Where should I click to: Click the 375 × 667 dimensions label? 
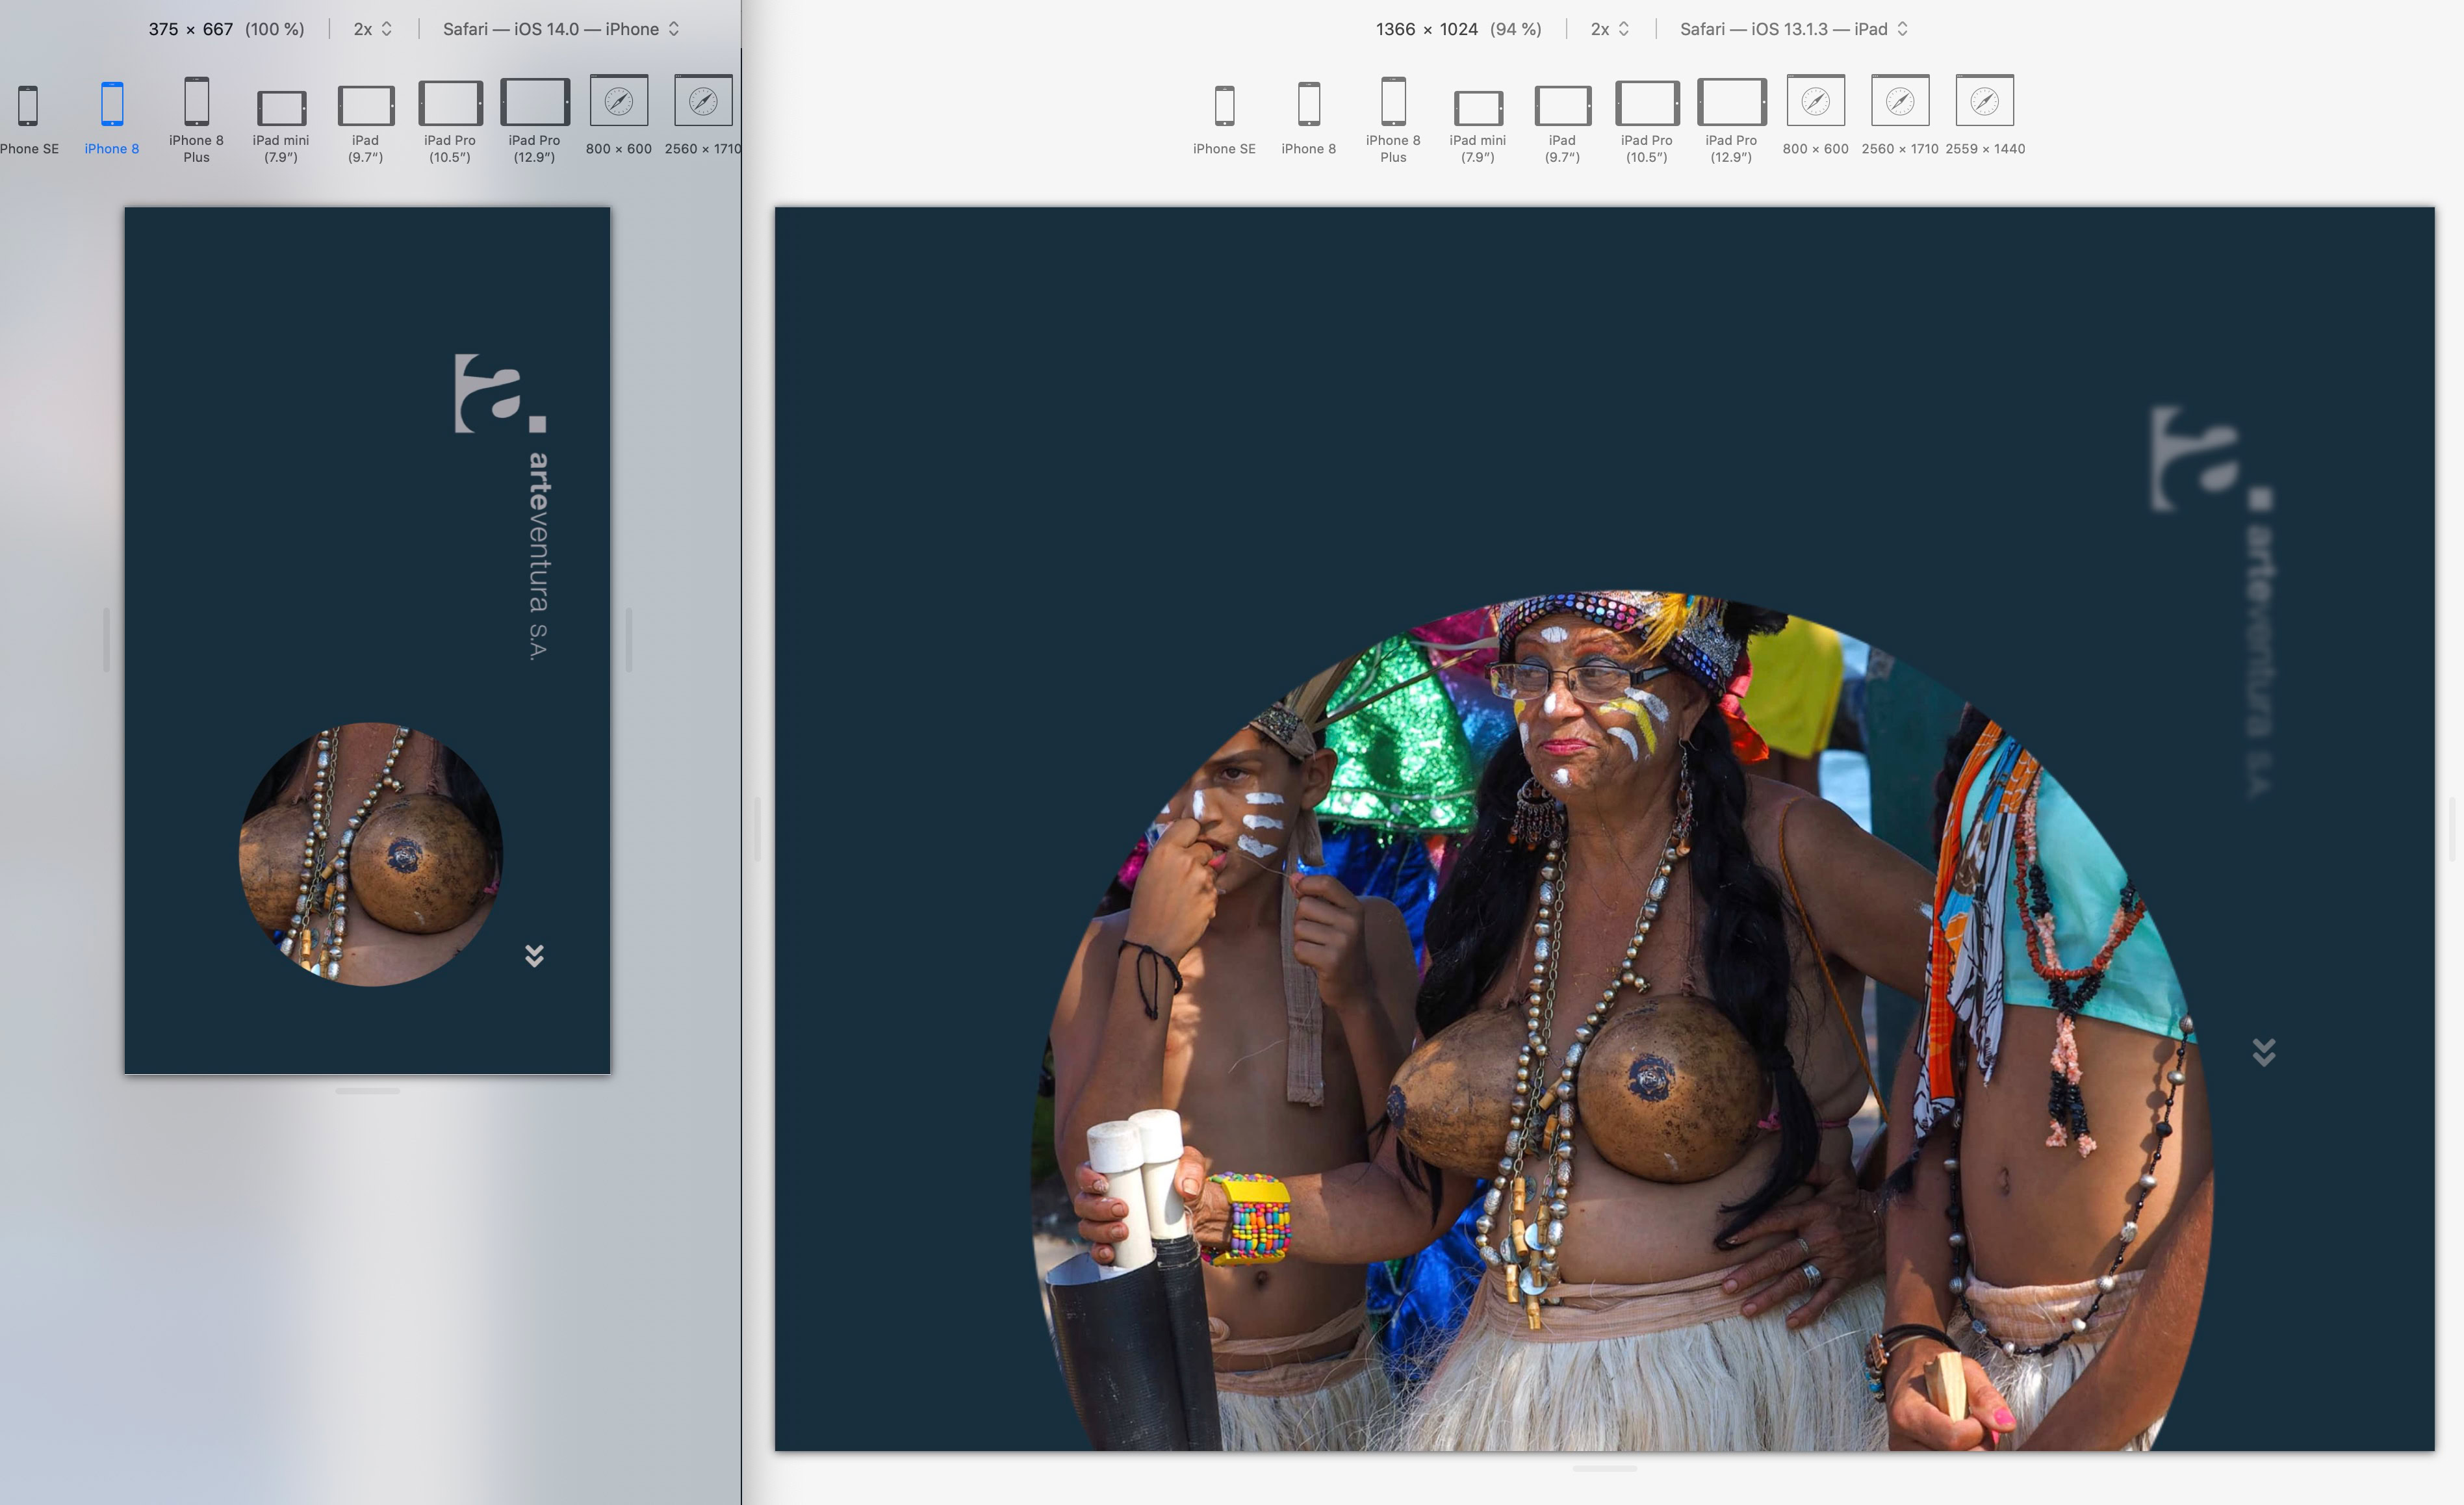pyautogui.click(x=190, y=29)
